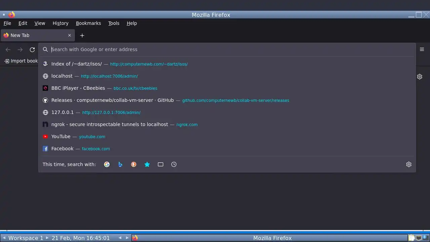Click the new tab page personalize gear
The width and height of the screenshot is (430, 242).
[x=420, y=77]
